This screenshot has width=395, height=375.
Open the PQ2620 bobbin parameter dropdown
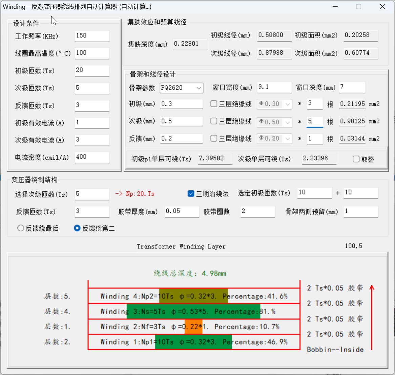pyautogui.click(x=199, y=88)
